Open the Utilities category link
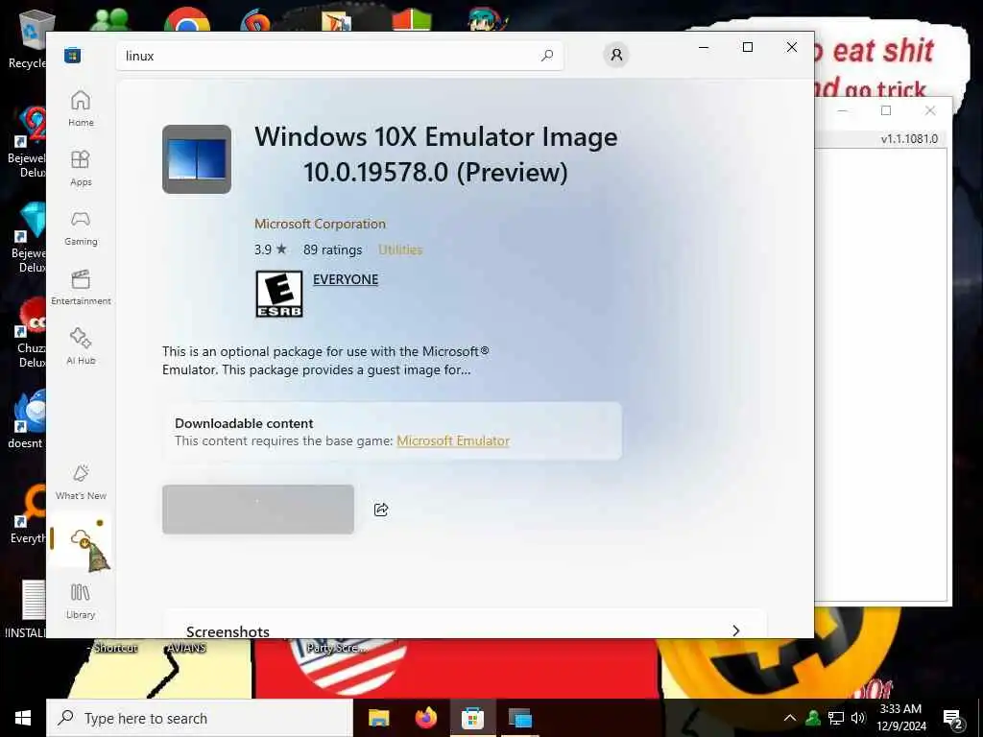Image resolution: width=983 pixels, height=737 pixels. coord(400,250)
